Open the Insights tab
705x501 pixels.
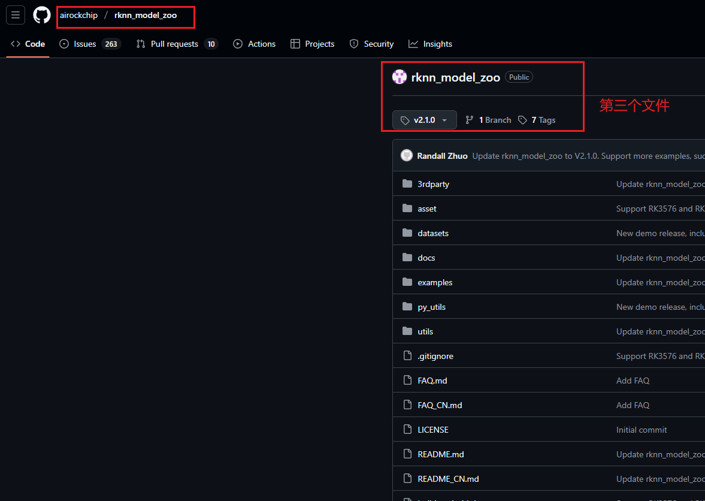430,44
